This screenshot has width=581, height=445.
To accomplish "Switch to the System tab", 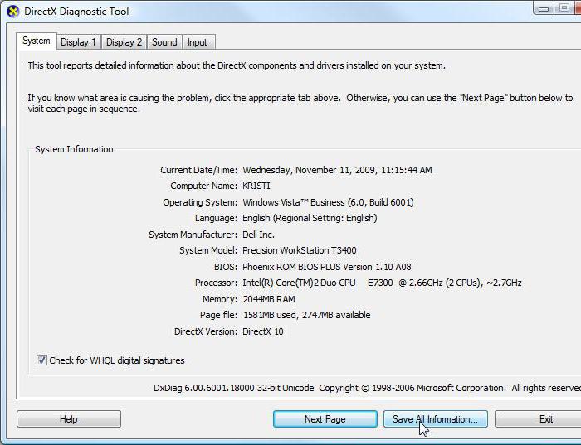I will click(37, 41).
